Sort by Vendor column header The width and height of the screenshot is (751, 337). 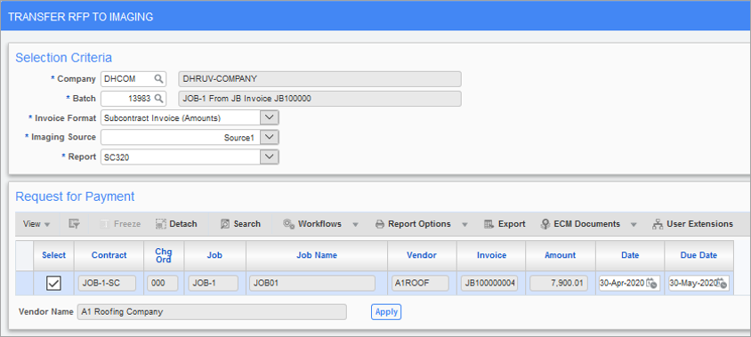tap(422, 255)
